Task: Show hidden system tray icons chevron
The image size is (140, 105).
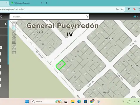Action: [123, 101]
